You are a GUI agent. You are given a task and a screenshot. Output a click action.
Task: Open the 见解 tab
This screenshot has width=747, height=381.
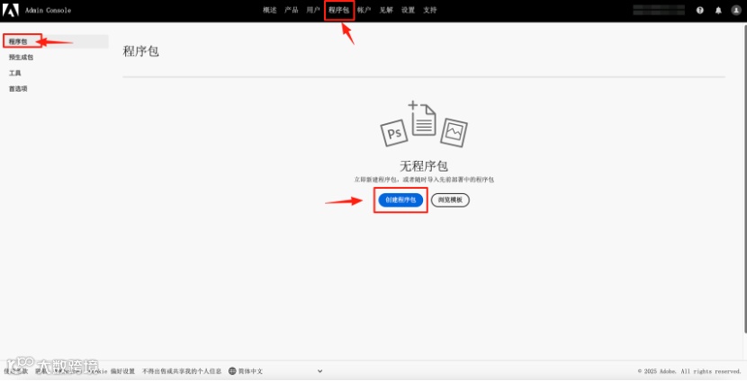pyautogui.click(x=386, y=10)
